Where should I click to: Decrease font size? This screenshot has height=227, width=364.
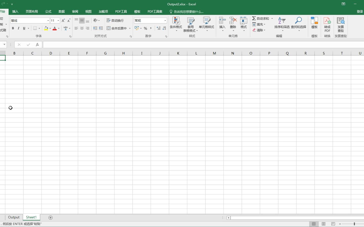tap(69, 20)
